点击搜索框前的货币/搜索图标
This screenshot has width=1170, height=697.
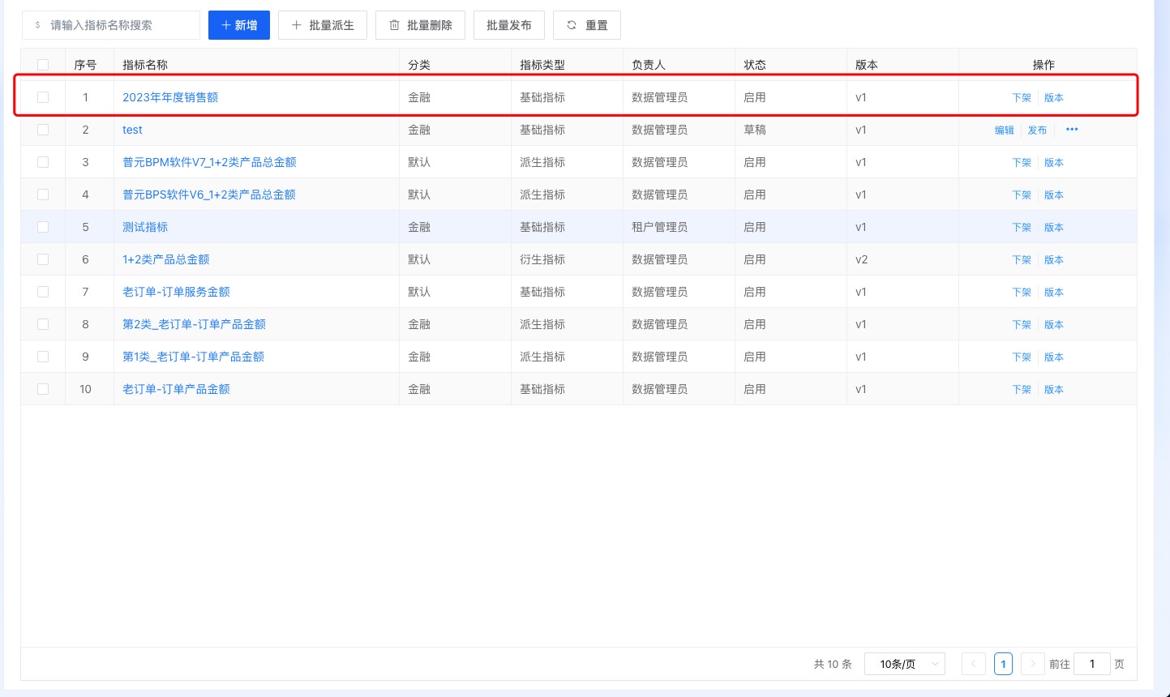pos(36,25)
